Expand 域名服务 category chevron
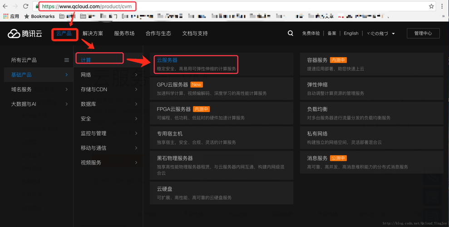 (67, 89)
